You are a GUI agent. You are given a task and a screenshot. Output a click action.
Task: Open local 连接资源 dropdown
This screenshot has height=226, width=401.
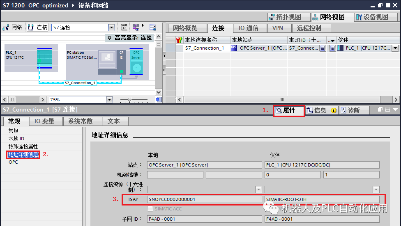point(258,189)
